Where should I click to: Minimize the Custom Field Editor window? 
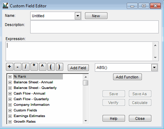tap(132, 6)
